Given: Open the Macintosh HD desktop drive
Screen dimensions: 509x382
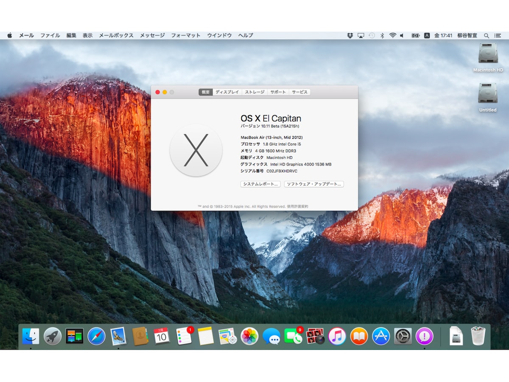Looking at the screenshot, I should [488, 57].
